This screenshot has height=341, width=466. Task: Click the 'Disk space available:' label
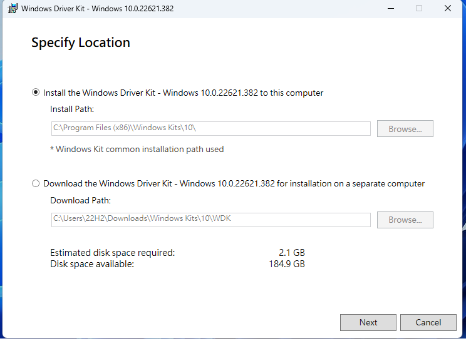pos(92,264)
